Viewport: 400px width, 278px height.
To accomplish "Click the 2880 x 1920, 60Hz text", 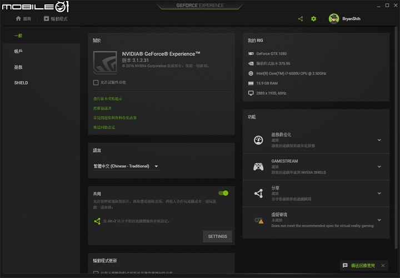I will 271,93.
